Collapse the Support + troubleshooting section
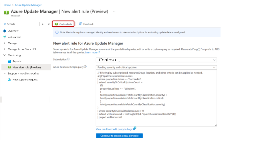The width and height of the screenshot is (254, 148). (5, 74)
